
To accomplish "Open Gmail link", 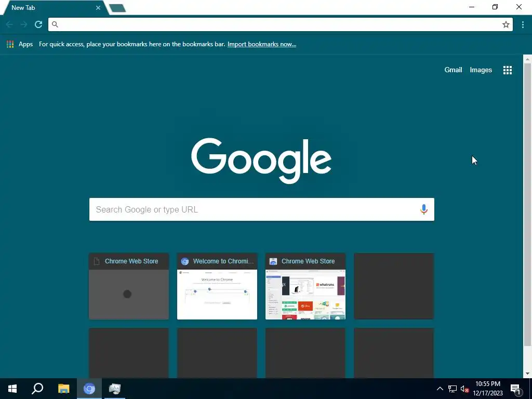I will point(453,70).
